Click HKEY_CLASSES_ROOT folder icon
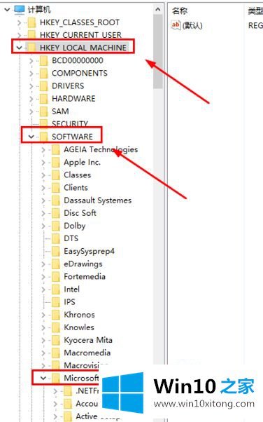Image resolution: width=263 pixels, height=422 pixels. (32, 22)
